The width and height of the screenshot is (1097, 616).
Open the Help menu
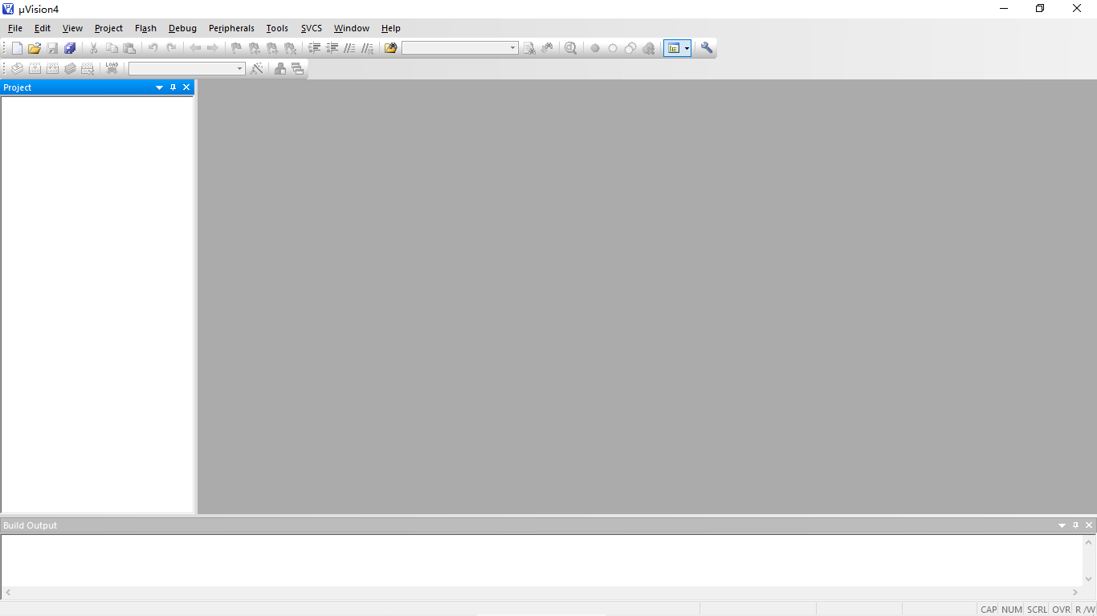[x=391, y=28]
